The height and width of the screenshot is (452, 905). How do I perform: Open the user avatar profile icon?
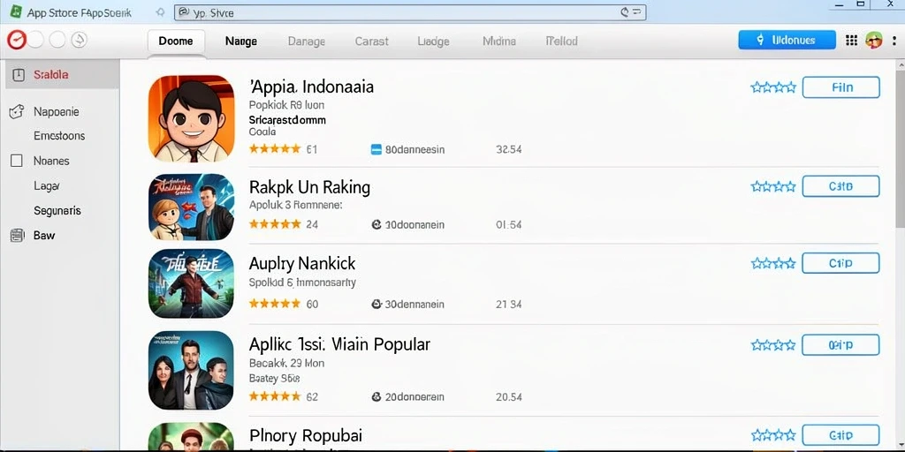(x=874, y=40)
